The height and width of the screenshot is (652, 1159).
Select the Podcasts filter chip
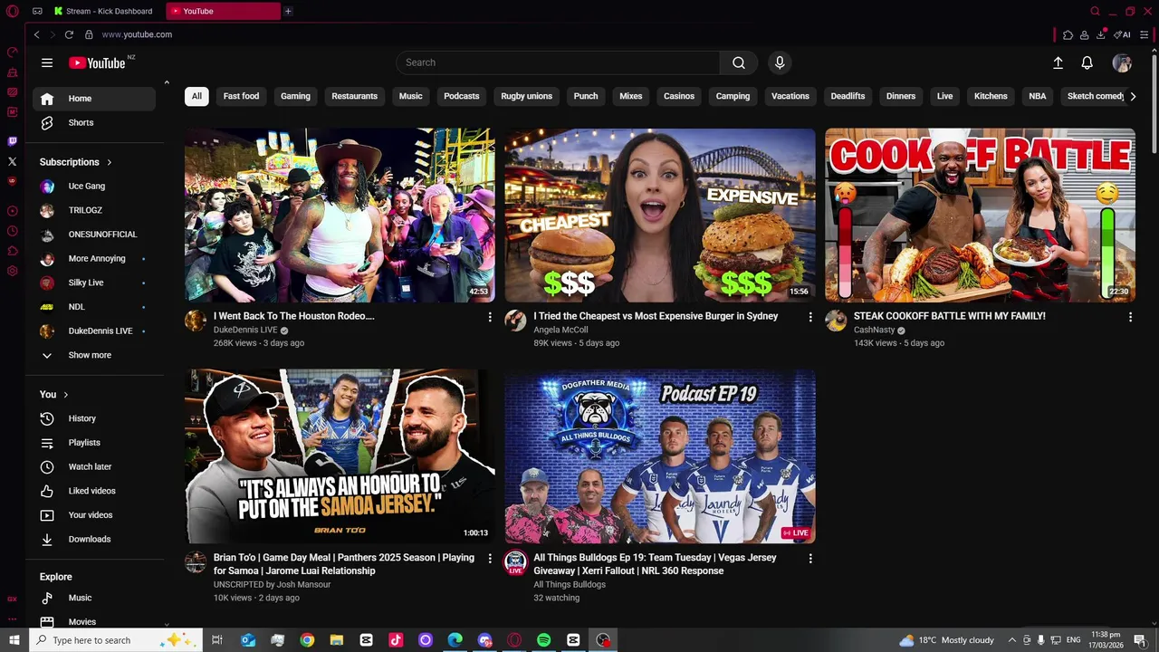[x=462, y=96]
